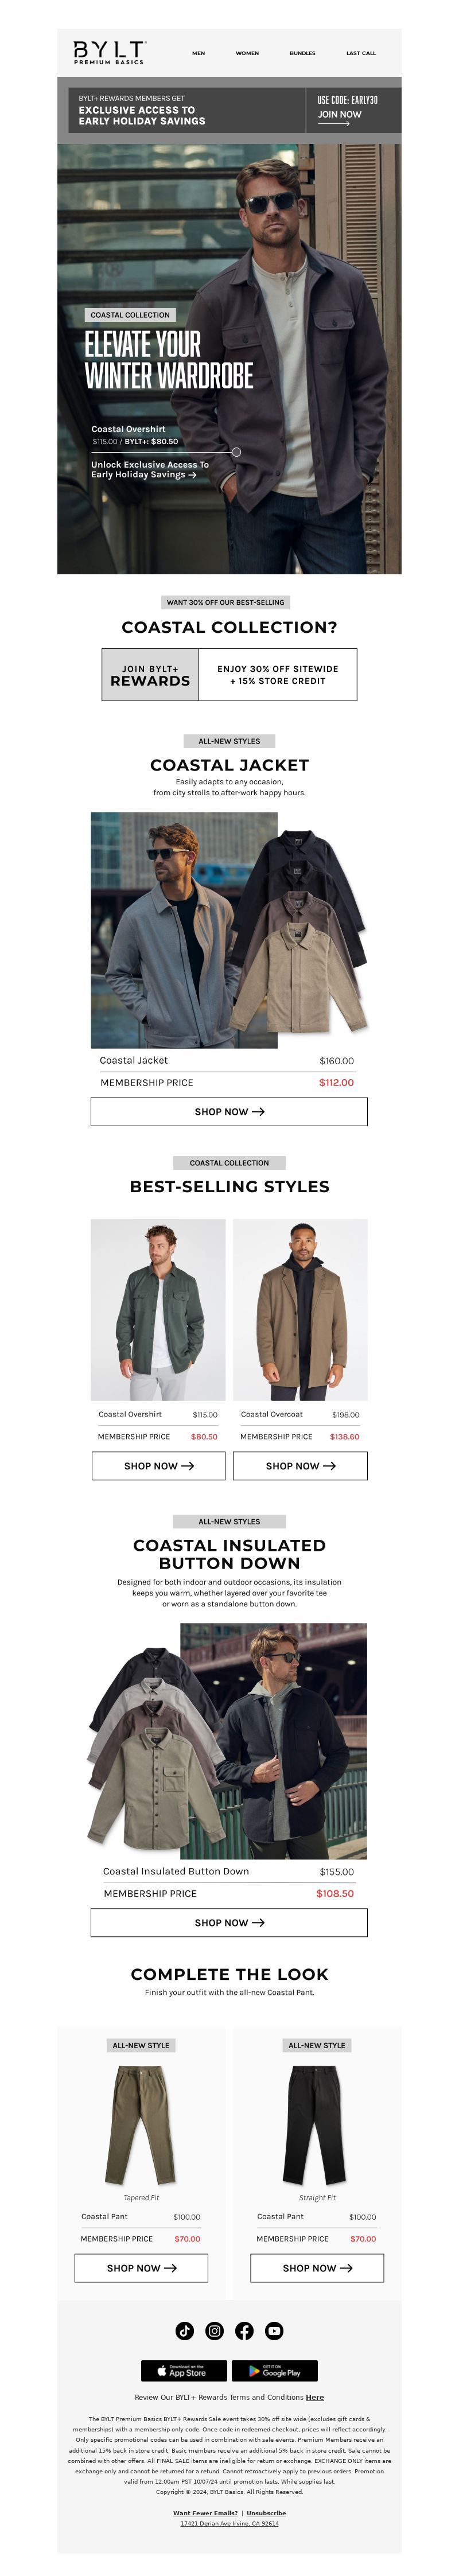Click the Tapered Fit Coastal Pant image
This screenshot has width=459, height=2576.
pyautogui.click(x=141, y=2124)
